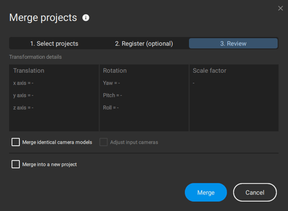The height and width of the screenshot is (211, 288).
Task: Check Merge into a new project
Action: pos(16,164)
